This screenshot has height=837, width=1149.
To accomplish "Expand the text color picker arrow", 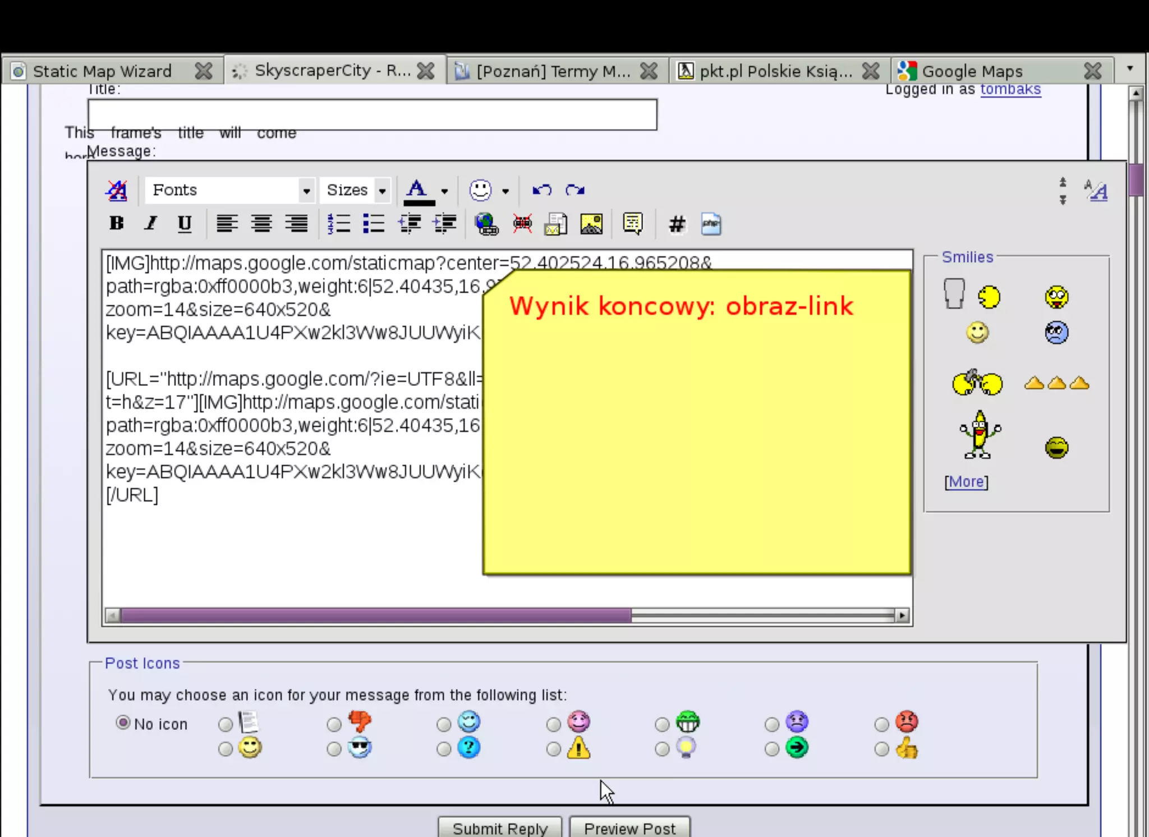I will [444, 191].
